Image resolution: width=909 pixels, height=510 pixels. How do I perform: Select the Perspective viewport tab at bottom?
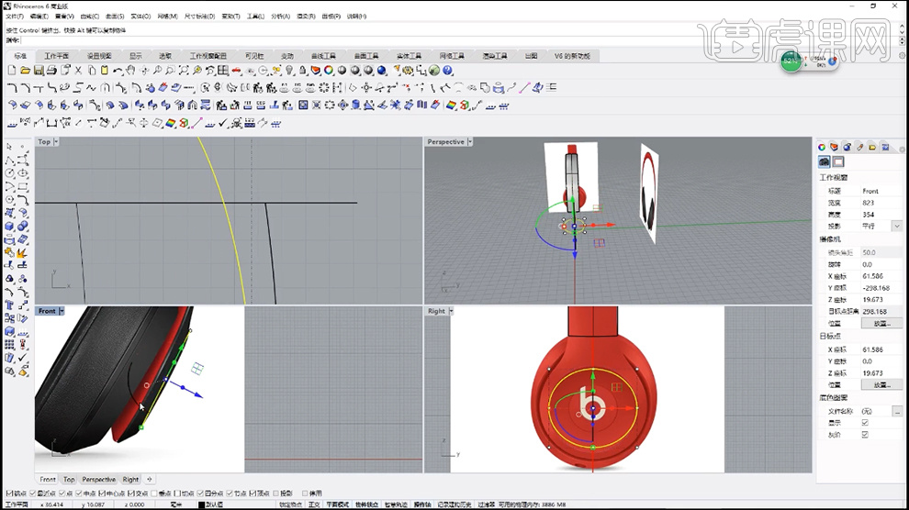pyautogui.click(x=98, y=480)
